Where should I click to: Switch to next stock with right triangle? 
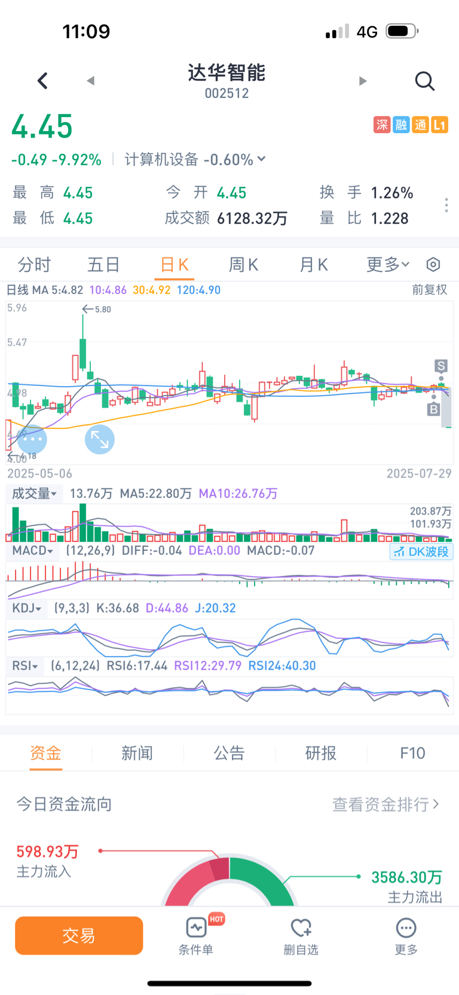362,81
